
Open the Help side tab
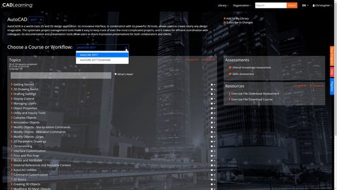(x=332, y=72)
